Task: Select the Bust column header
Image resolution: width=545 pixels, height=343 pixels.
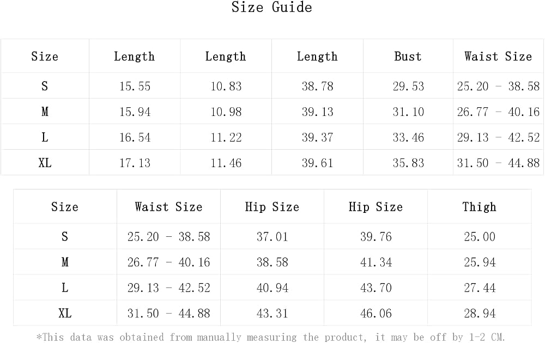Action: 408,56
